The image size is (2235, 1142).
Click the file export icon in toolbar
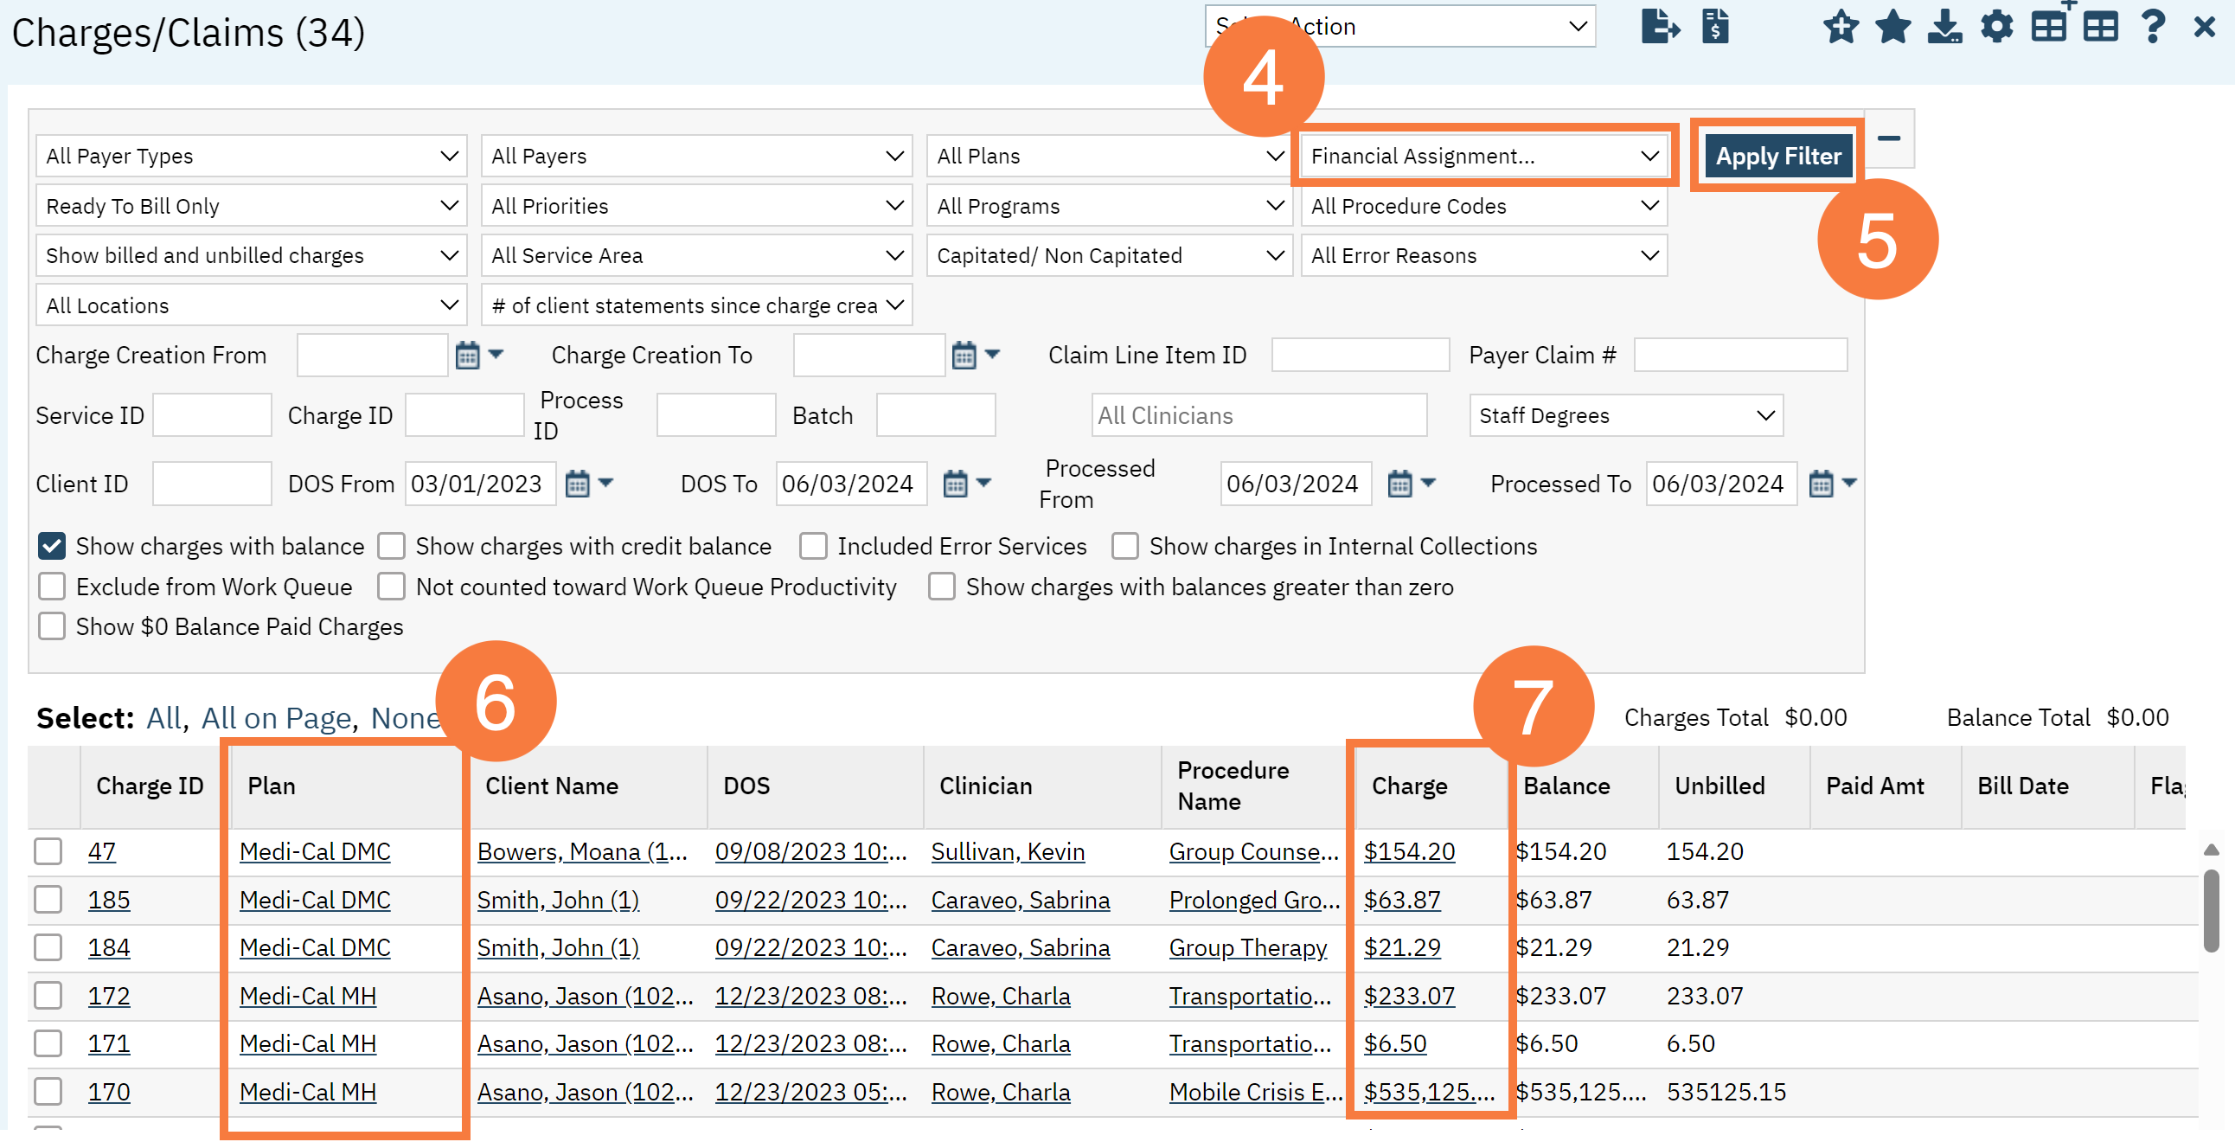[1659, 27]
